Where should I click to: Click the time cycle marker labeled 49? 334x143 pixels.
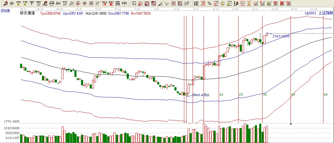tap(293, 94)
